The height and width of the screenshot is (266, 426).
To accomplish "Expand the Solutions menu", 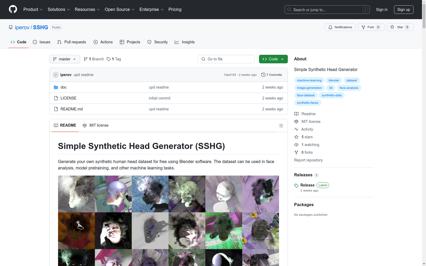I will tap(59, 10).
